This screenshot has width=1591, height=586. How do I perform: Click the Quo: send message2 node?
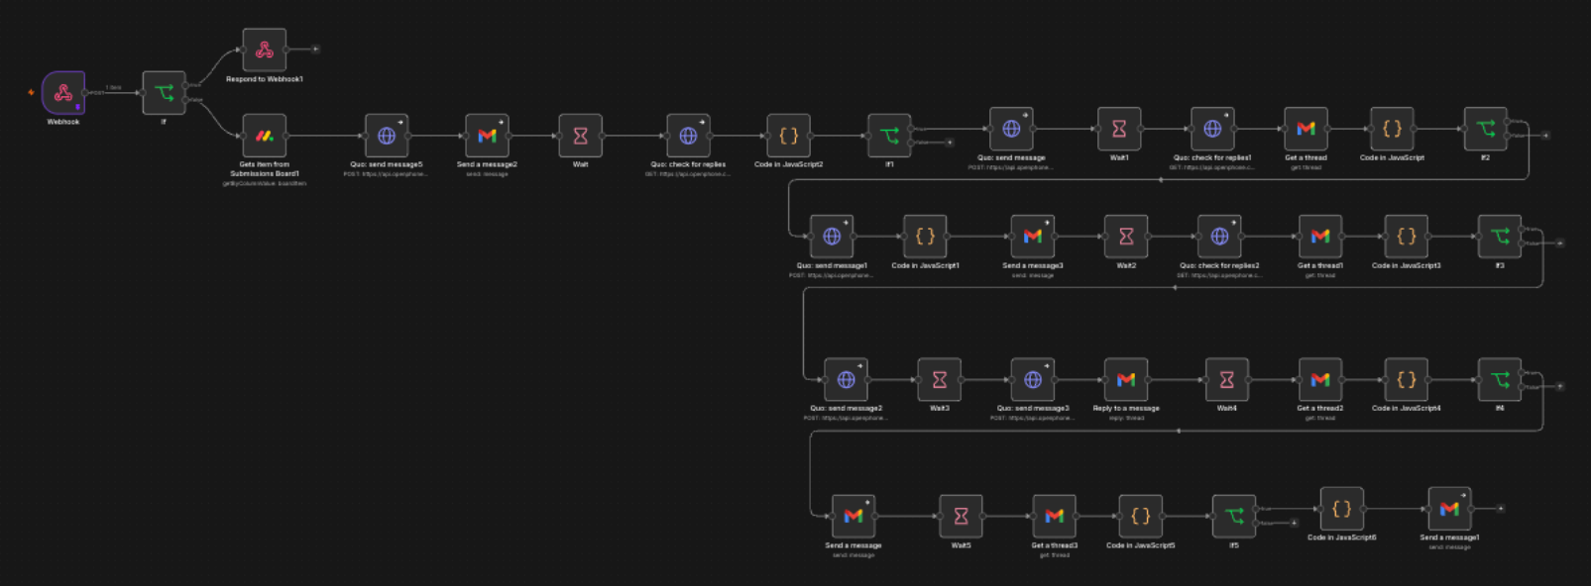pyautogui.click(x=846, y=380)
